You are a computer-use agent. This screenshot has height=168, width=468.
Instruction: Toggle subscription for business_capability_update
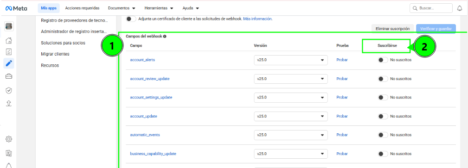(383, 154)
